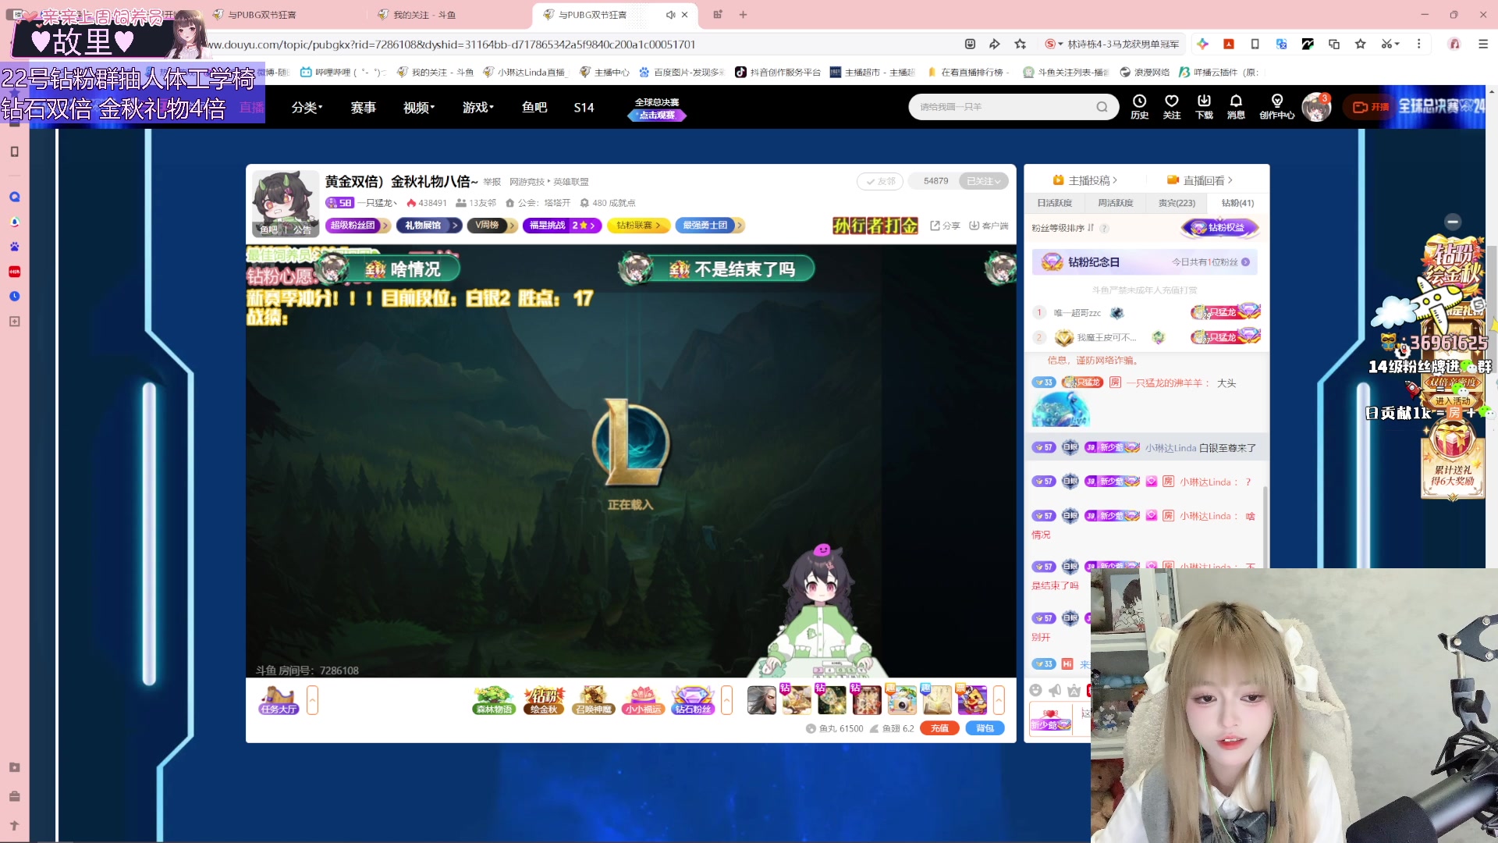Image resolution: width=1498 pixels, height=843 pixels.
Task: Open the 召唤神魔 activity icon
Action: [x=593, y=700]
